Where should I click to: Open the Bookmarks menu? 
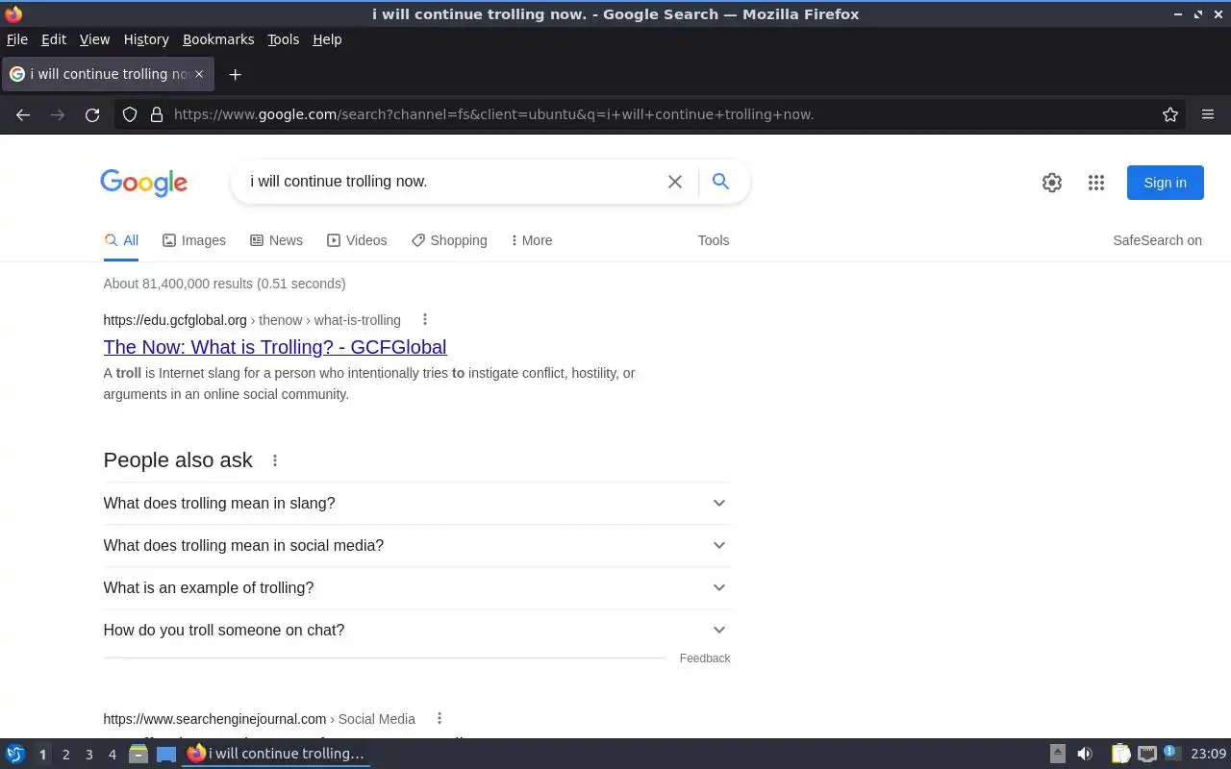pos(218,39)
